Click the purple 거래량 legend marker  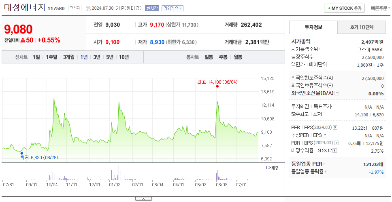[267, 168]
